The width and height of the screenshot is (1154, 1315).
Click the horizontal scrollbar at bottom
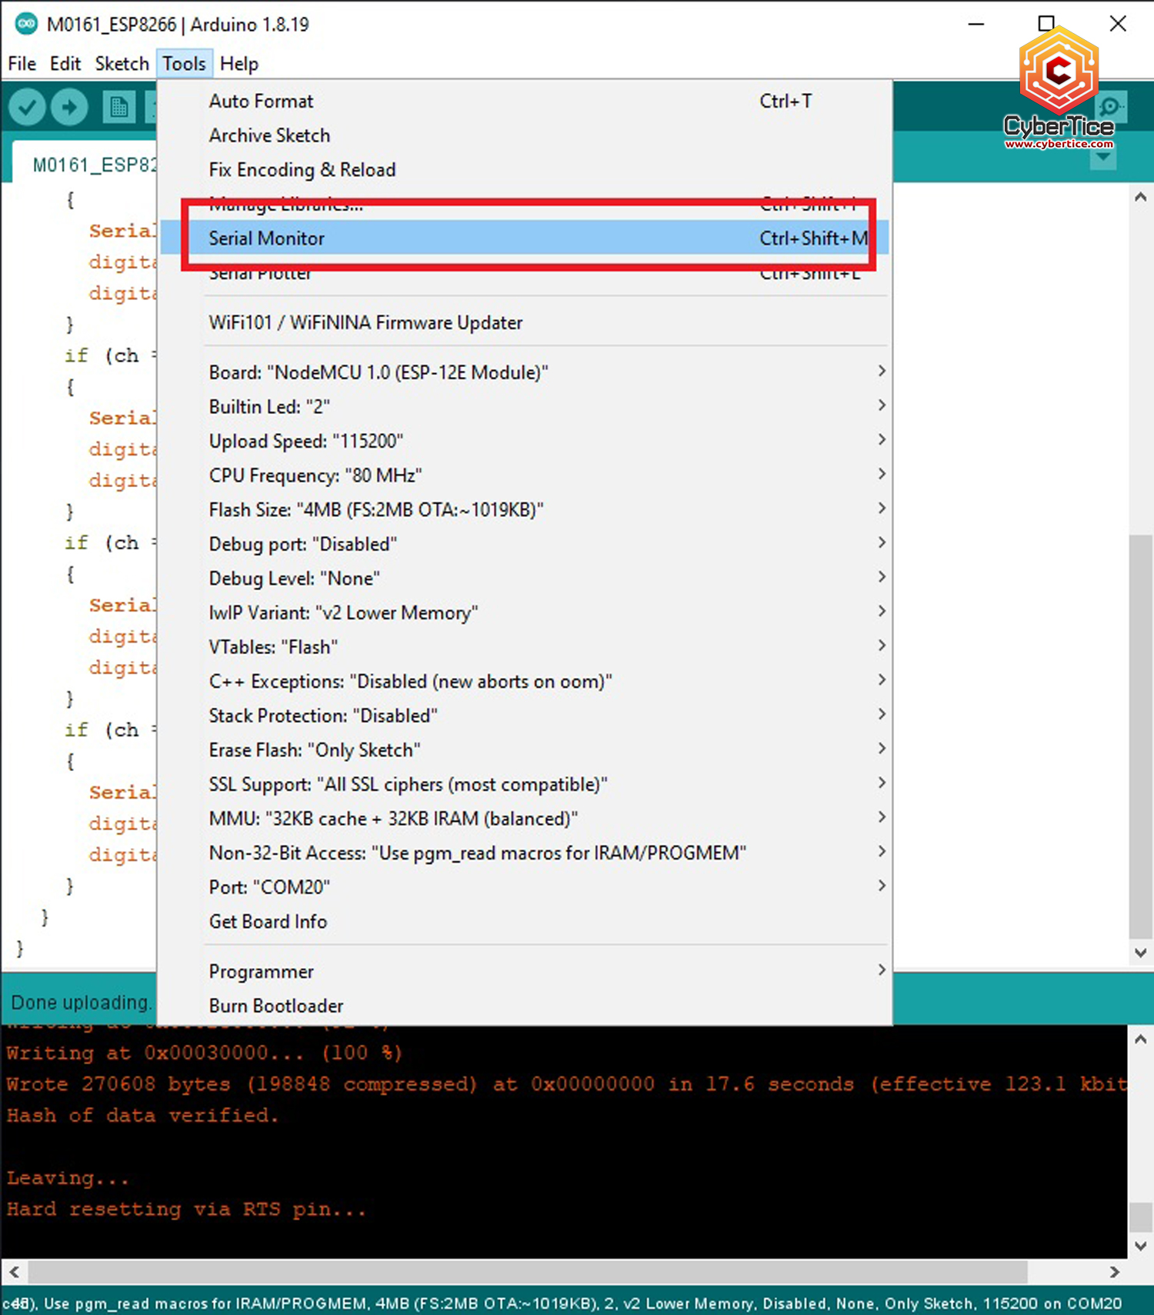[527, 1272]
